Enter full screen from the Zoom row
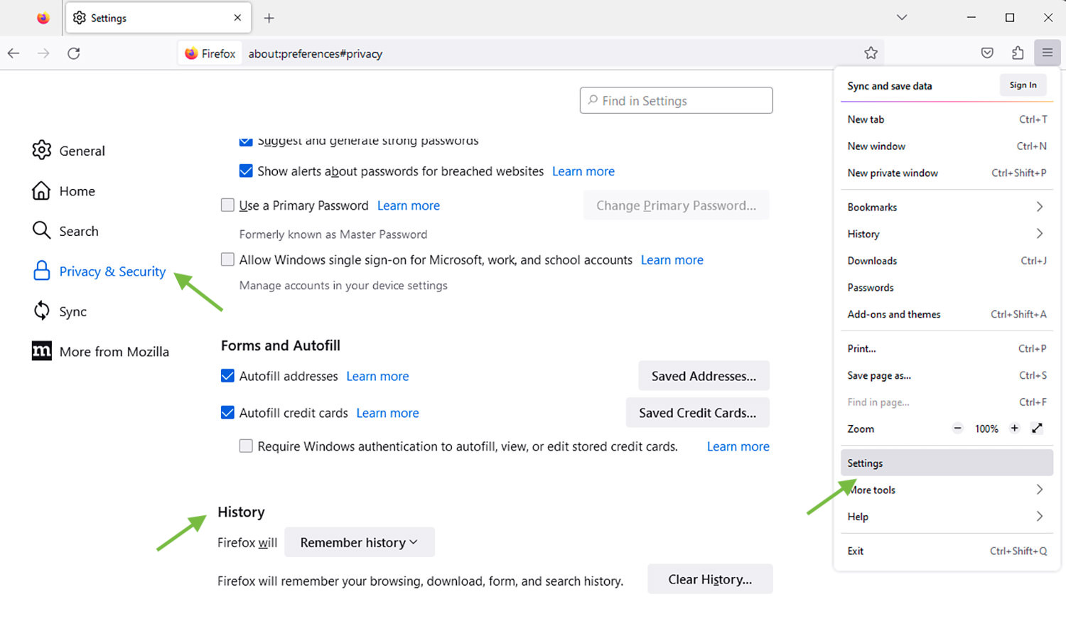Screen dimensions: 1066x619 pyautogui.click(x=1037, y=429)
